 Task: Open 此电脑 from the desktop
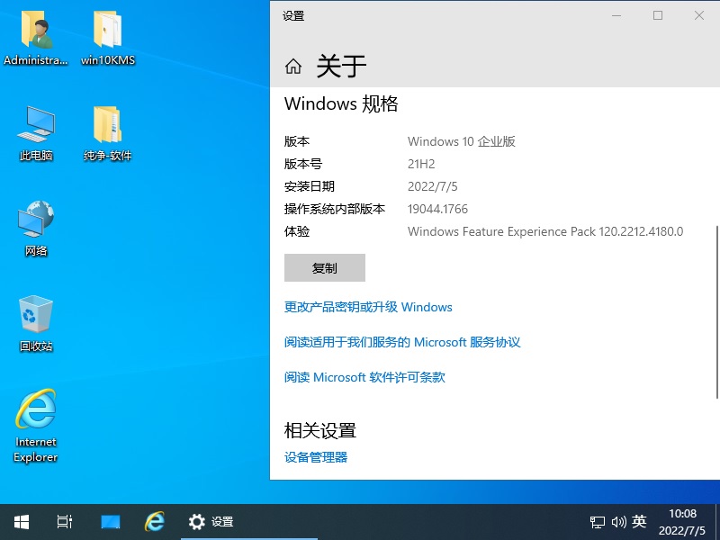[35, 124]
